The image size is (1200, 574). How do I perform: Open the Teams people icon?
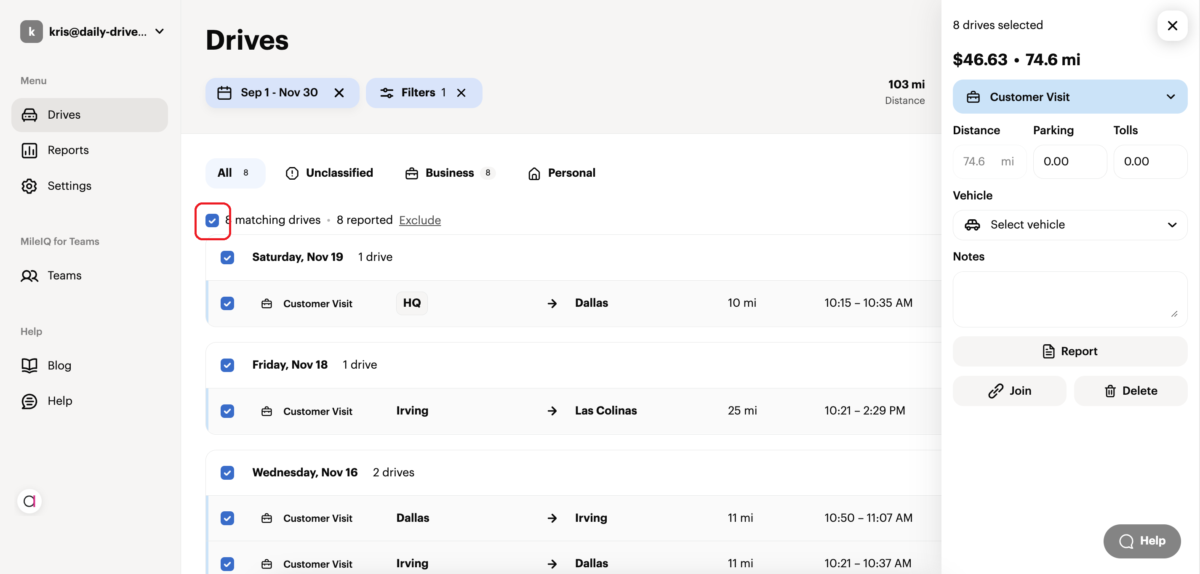point(29,276)
